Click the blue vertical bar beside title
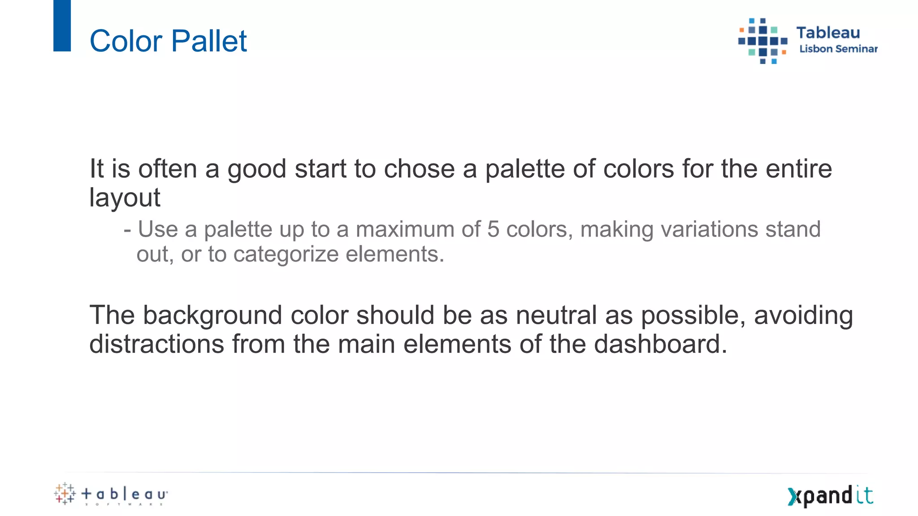 [62, 26]
